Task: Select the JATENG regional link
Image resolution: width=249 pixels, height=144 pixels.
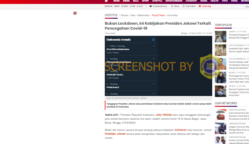Action: [x=125, y=6]
